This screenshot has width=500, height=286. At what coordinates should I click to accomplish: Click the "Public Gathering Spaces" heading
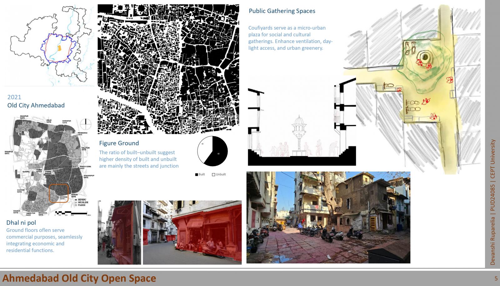coord(282,11)
